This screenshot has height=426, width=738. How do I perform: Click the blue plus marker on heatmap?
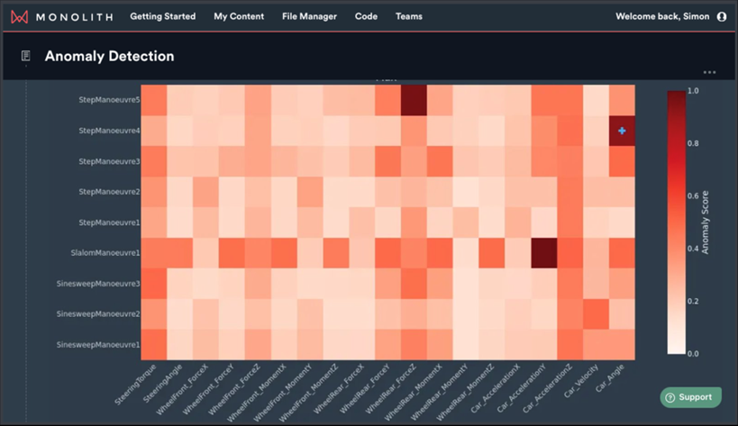coord(621,131)
